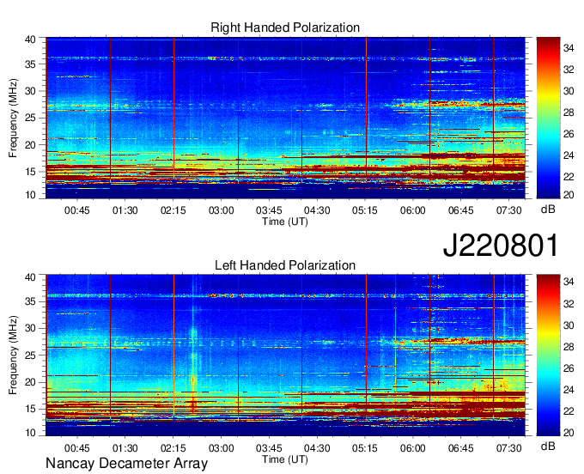Click the 'Right Handed Polarization' plot title
This screenshot has width=584, height=474.
coord(285,27)
